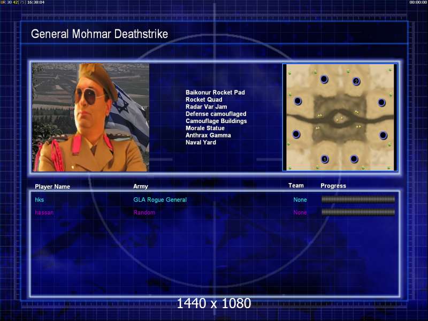The height and width of the screenshot is (321, 428).
Task: Select player name 'hassan'
Action: [x=44, y=212]
